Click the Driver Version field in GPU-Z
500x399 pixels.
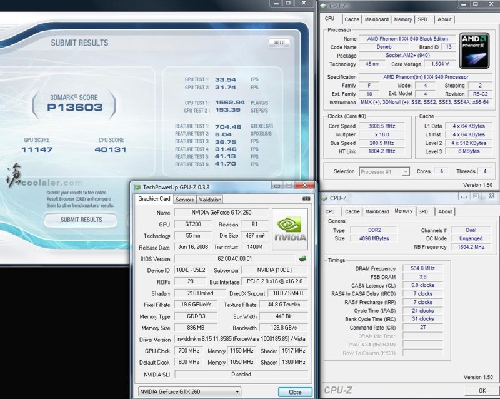(x=241, y=339)
